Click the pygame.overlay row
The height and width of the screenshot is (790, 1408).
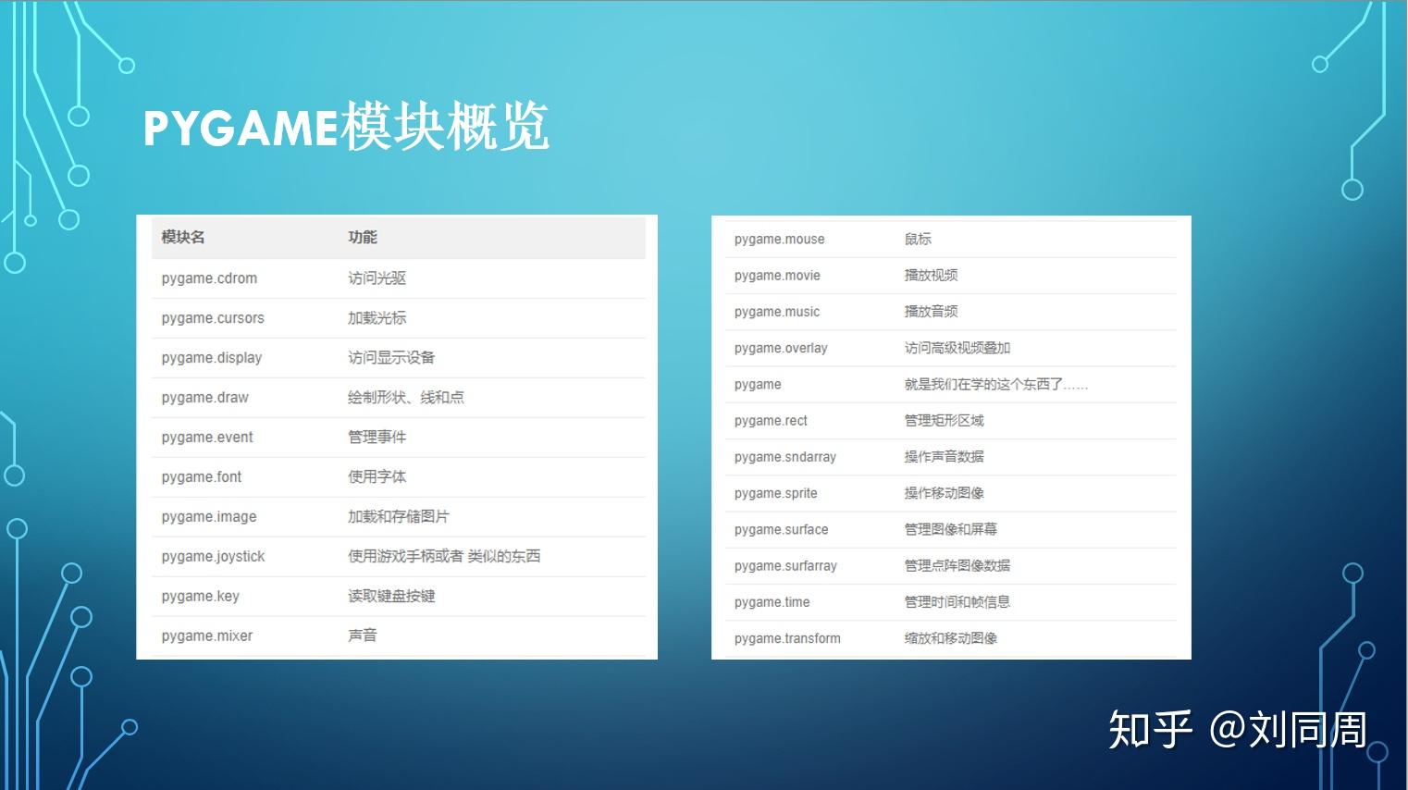point(781,348)
